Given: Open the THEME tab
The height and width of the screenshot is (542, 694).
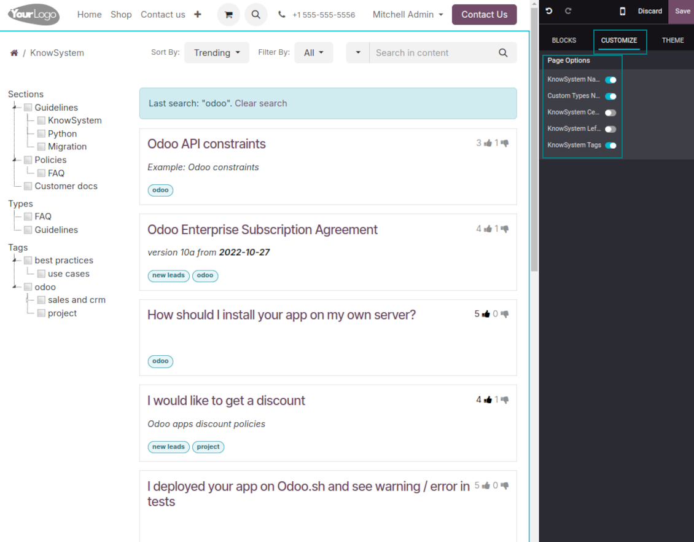Looking at the screenshot, I should (673, 41).
